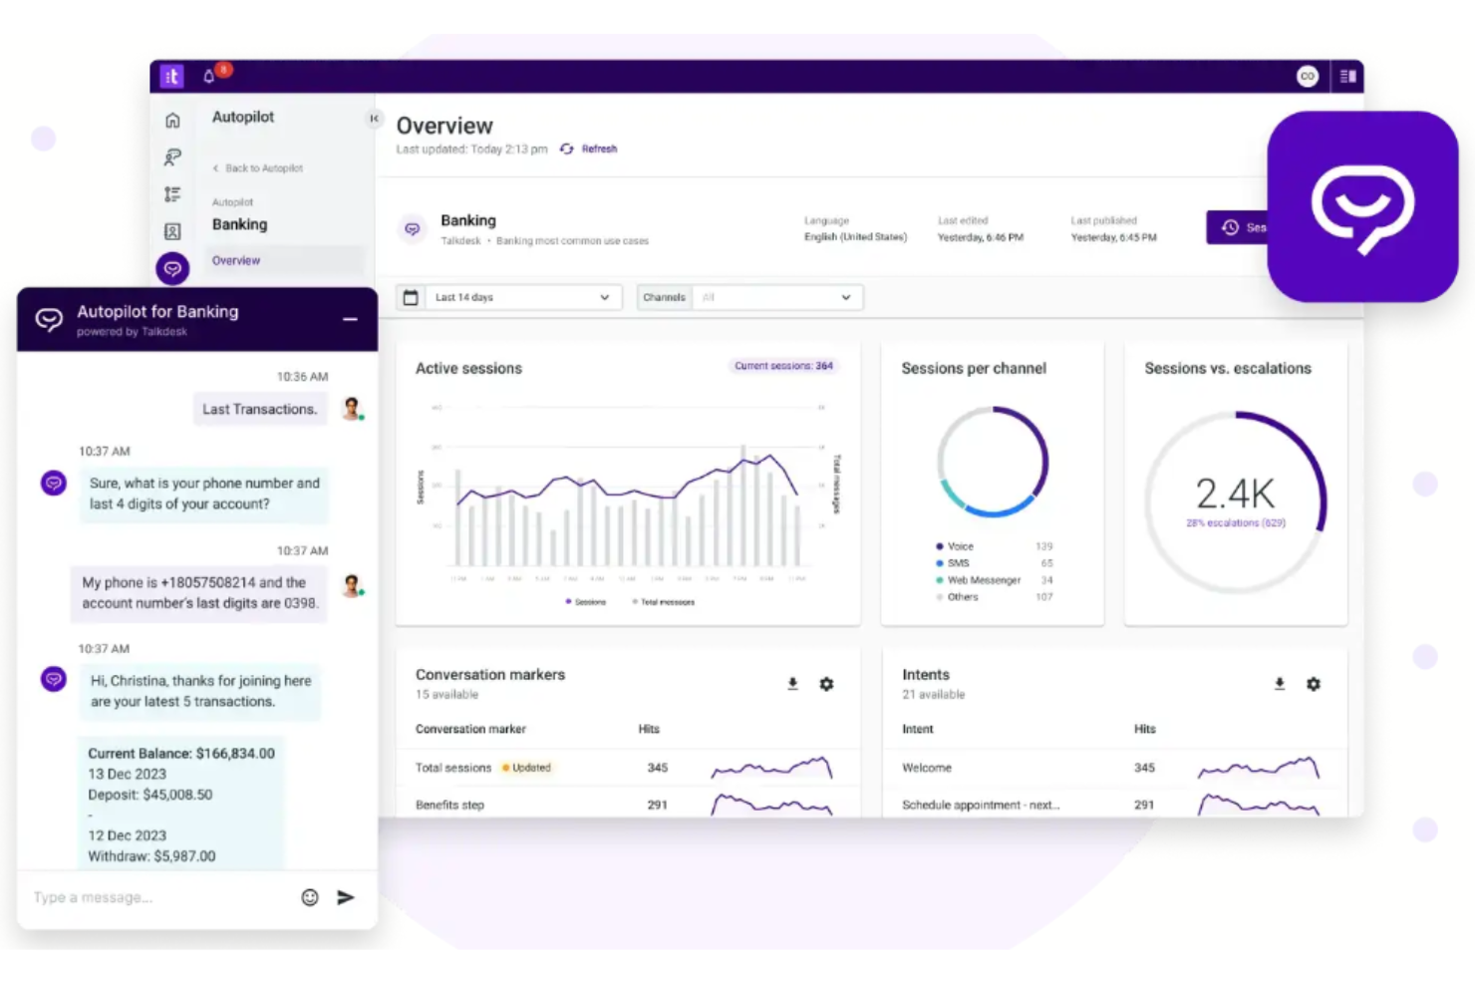Image resolution: width=1475 pixels, height=984 pixels.
Task: Open the Last 14 days date dropdown
Action: pyautogui.click(x=523, y=296)
